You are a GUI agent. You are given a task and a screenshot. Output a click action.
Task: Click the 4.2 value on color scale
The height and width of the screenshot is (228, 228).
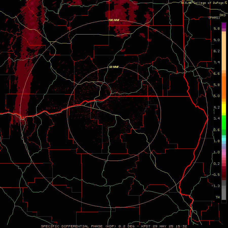(x=217, y=107)
